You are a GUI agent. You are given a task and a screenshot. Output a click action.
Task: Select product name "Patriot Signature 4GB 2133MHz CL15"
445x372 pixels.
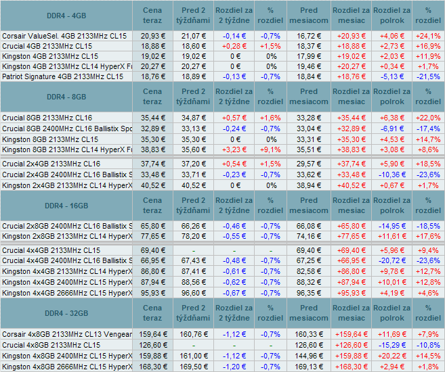(x=63, y=77)
